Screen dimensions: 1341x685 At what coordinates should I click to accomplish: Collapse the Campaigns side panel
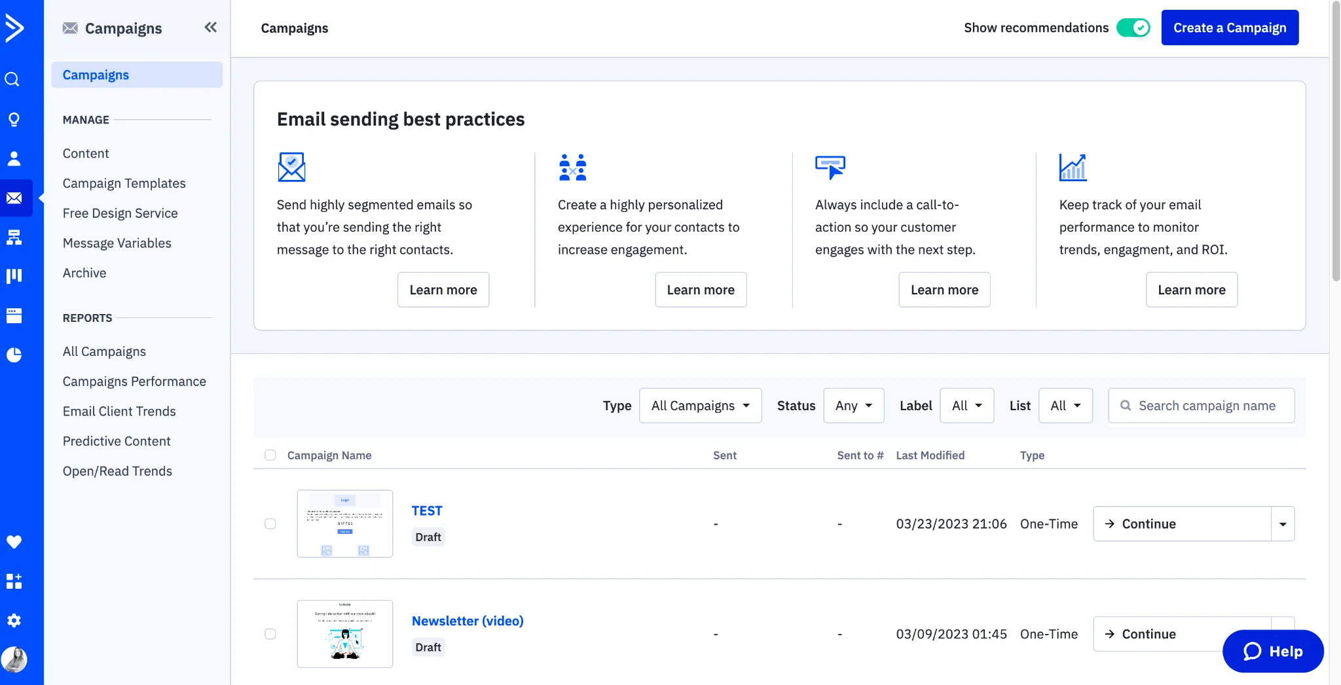point(210,27)
